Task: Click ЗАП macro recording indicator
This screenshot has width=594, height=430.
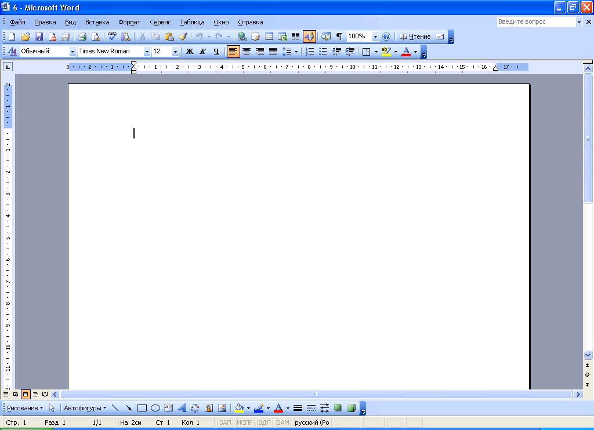Action: [226, 422]
